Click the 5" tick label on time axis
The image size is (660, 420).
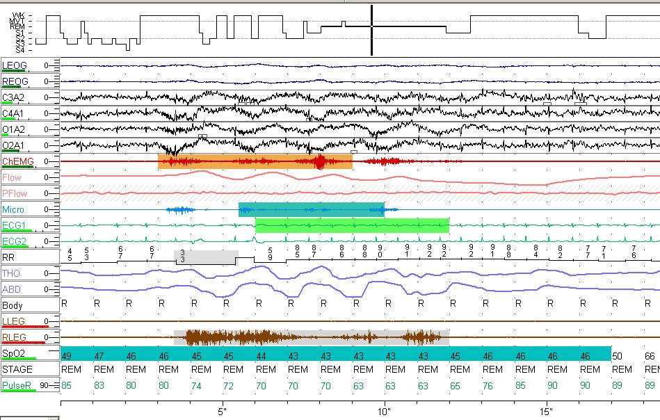click(223, 412)
